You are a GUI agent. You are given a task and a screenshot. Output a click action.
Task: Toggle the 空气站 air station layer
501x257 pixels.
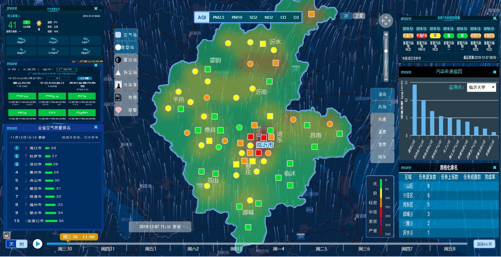pos(126,35)
